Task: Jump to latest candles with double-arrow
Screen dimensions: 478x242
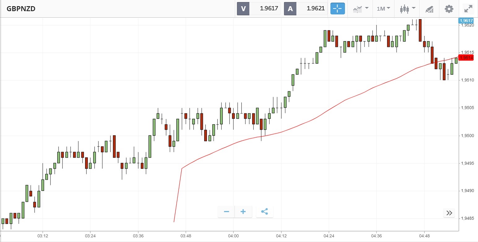Action: (449, 213)
